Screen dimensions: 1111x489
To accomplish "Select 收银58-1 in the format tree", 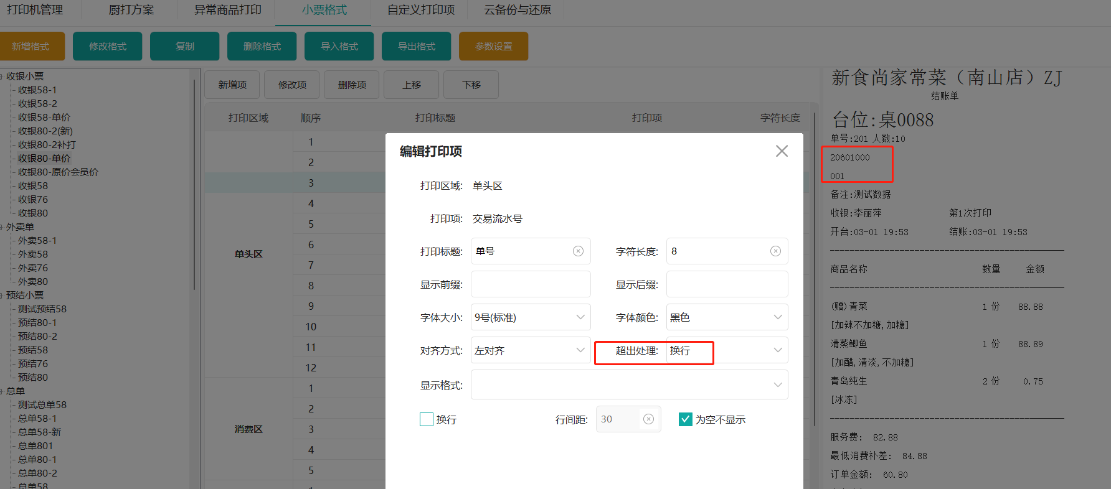I will pos(37,90).
